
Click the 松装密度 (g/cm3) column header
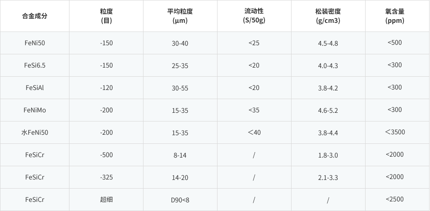tap(328, 16)
